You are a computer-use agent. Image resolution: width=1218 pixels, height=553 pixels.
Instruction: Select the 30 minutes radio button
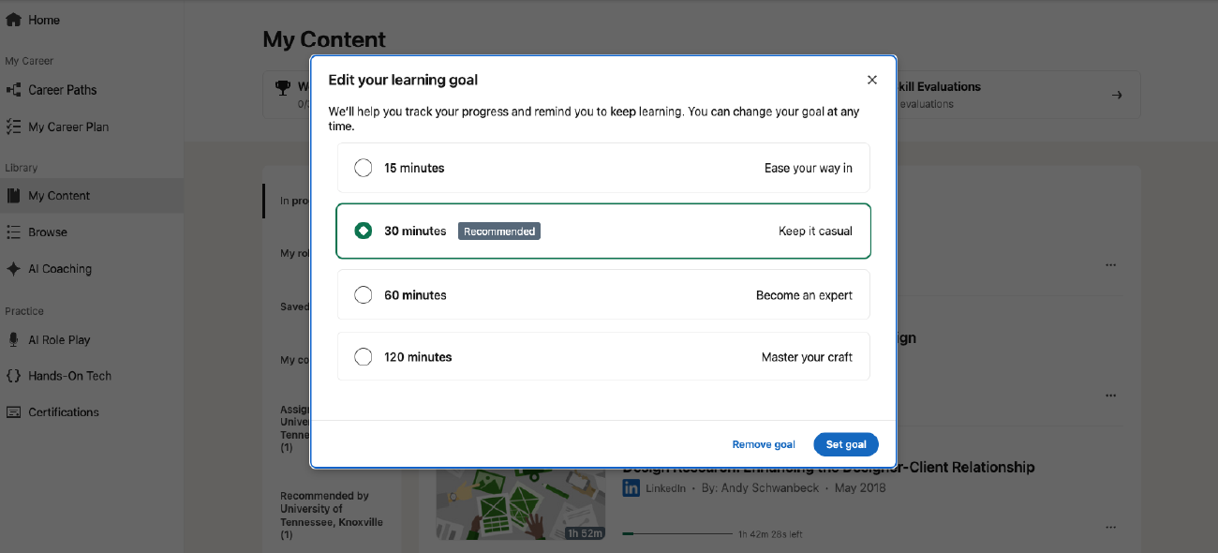(364, 231)
